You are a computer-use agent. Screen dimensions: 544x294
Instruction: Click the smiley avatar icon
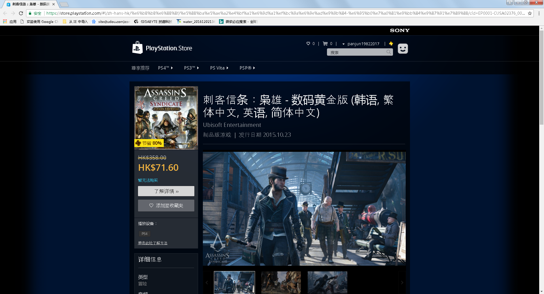pos(403,49)
